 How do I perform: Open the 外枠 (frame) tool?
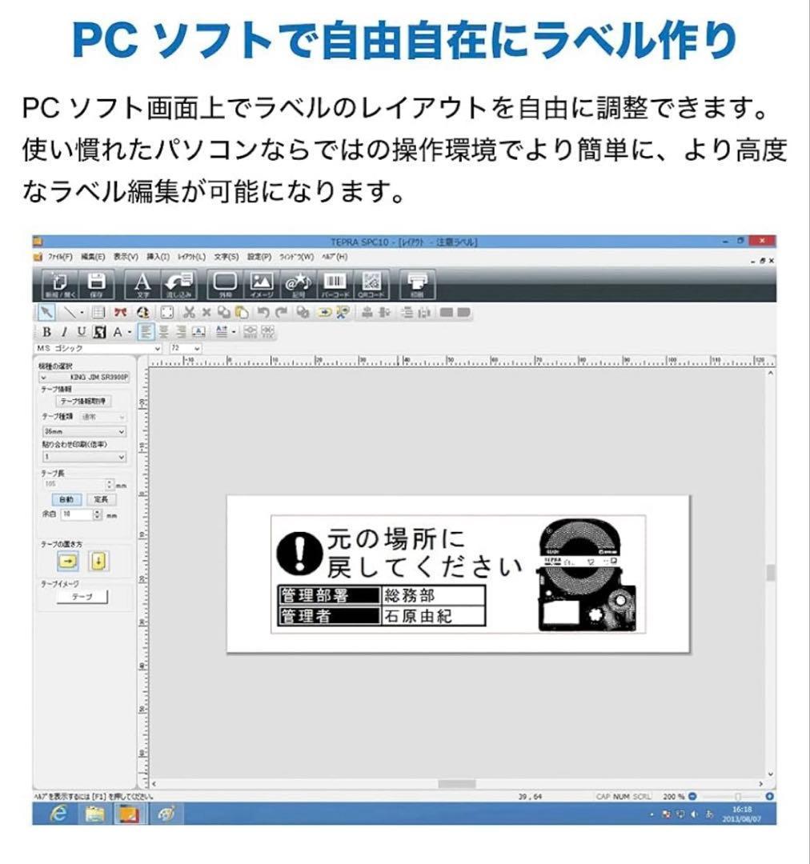[x=224, y=283]
